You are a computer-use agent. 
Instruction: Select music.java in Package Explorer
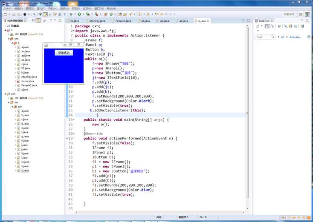[x=28, y=81]
